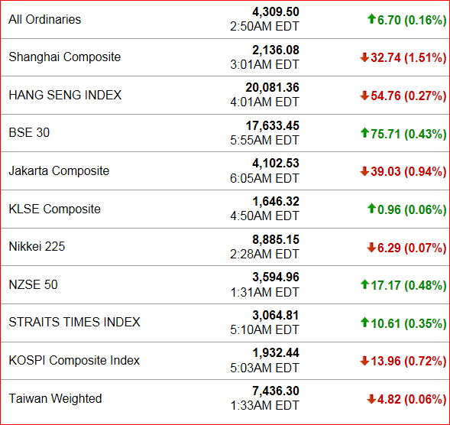Click the green up arrow beside All Ordinaries change
This screenshot has height=425, width=450.
(371, 19)
